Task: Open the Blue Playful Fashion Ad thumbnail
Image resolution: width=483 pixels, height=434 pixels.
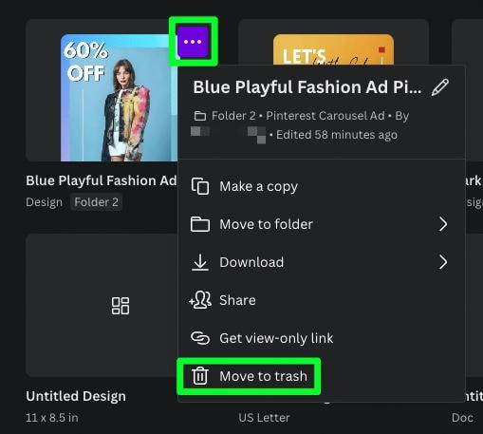Action: tap(119, 98)
